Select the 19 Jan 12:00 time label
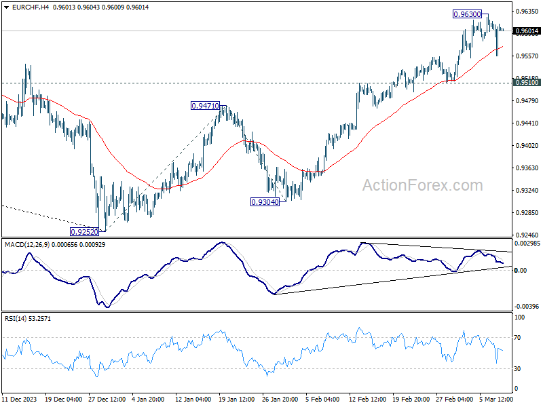Screen dimensions: 543x407 (x=237, y=399)
